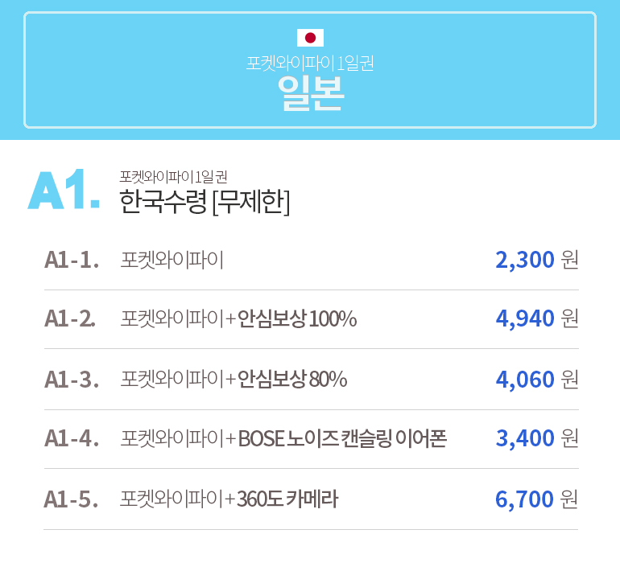Image resolution: width=620 pixels, height=575 pixels.
Task: Click the A1-4. row label
Action: (72, 438)
